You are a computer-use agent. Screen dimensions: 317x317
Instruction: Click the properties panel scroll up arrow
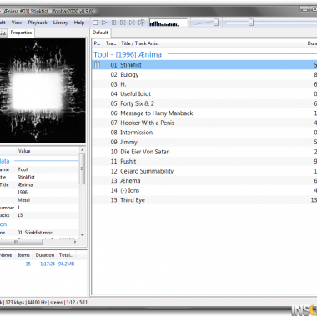pos(82,150)
